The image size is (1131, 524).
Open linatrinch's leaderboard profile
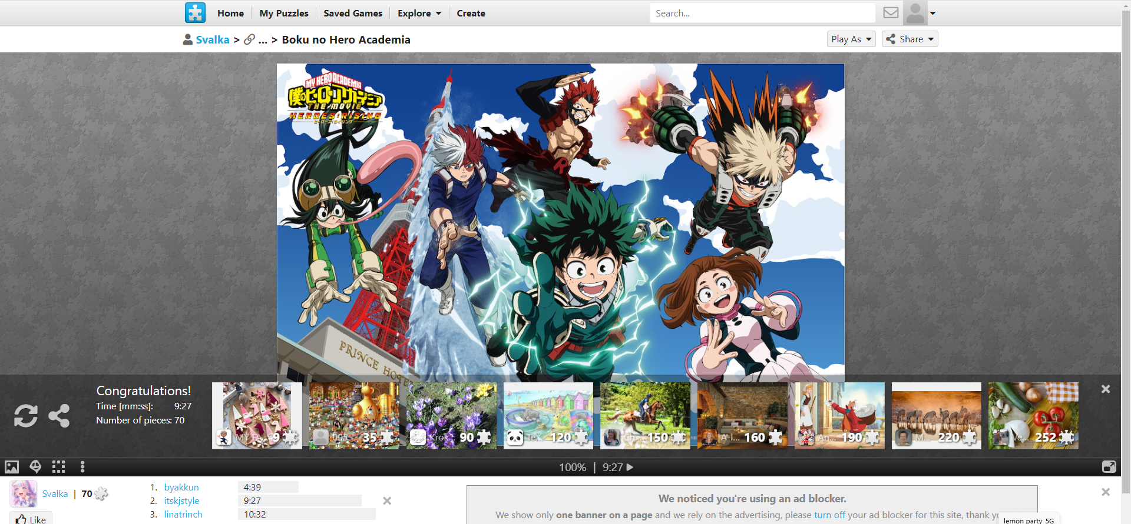pyautogui.click(x=183, y=515)
